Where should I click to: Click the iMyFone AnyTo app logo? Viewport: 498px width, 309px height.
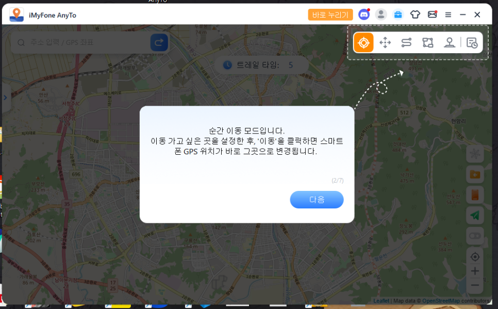click(x=16, y=14)
